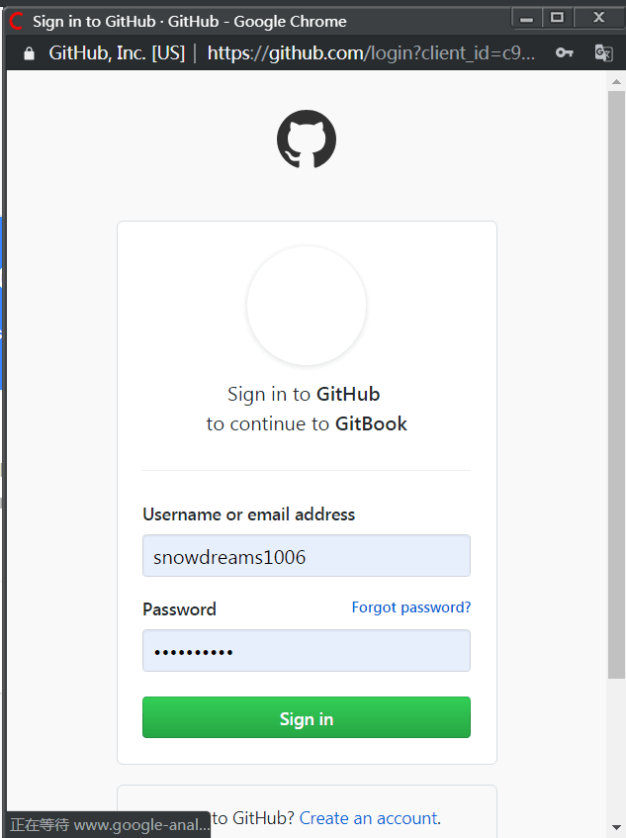Viewport: 626px width, 838px height.
Task: Click the to continue to GitBook text
Action: pyautogui.click(x=307, y=423)
